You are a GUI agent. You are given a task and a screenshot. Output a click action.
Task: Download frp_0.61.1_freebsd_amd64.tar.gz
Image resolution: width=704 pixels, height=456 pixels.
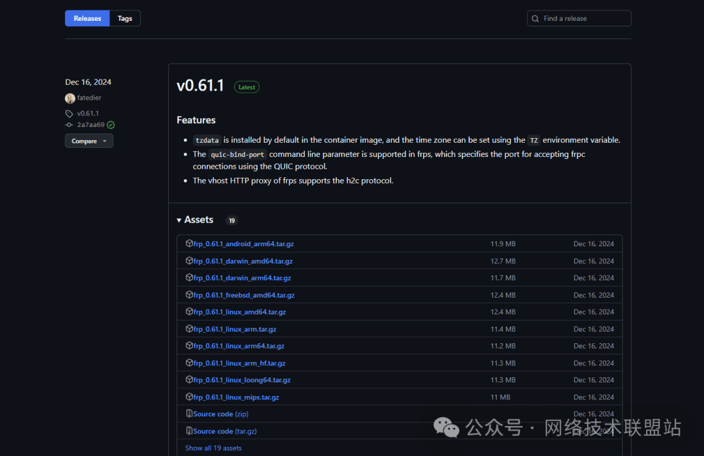(244, 295)
